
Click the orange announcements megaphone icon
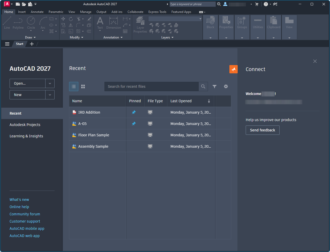(234, 69)
